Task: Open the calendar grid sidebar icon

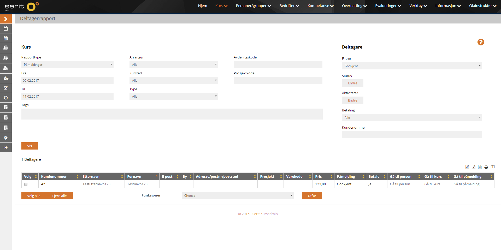Action: [6, 38]
